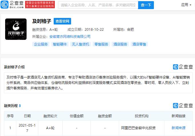Image resolution: width=195 pixels, height=136 pixels.
Task: Click the 查看官网 button
Action: 62,21
